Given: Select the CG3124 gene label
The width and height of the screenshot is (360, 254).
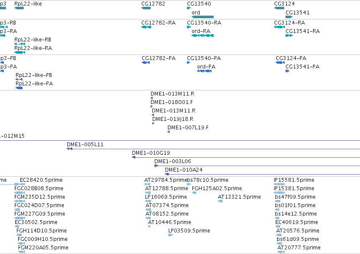Looking at the screenshot, I should point(284,4).
